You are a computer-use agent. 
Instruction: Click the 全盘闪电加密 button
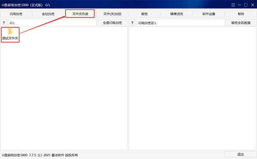point(112,23)
